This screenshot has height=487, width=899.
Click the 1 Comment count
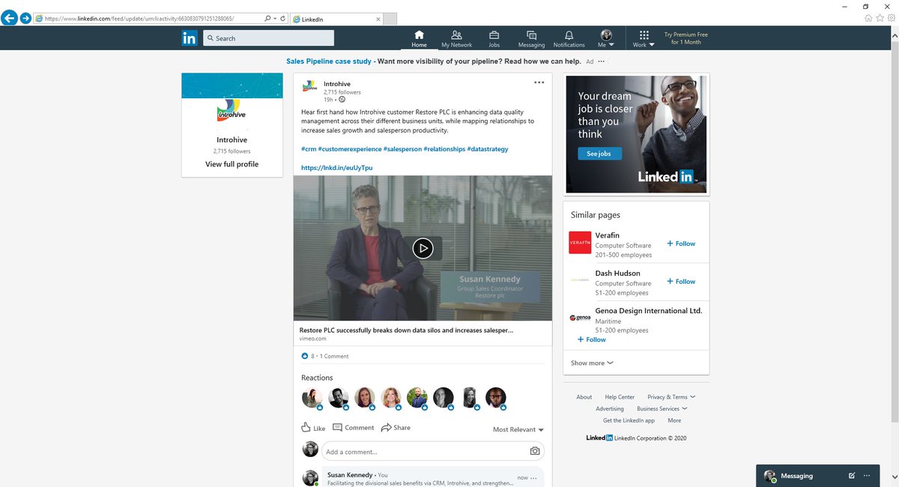334,356
